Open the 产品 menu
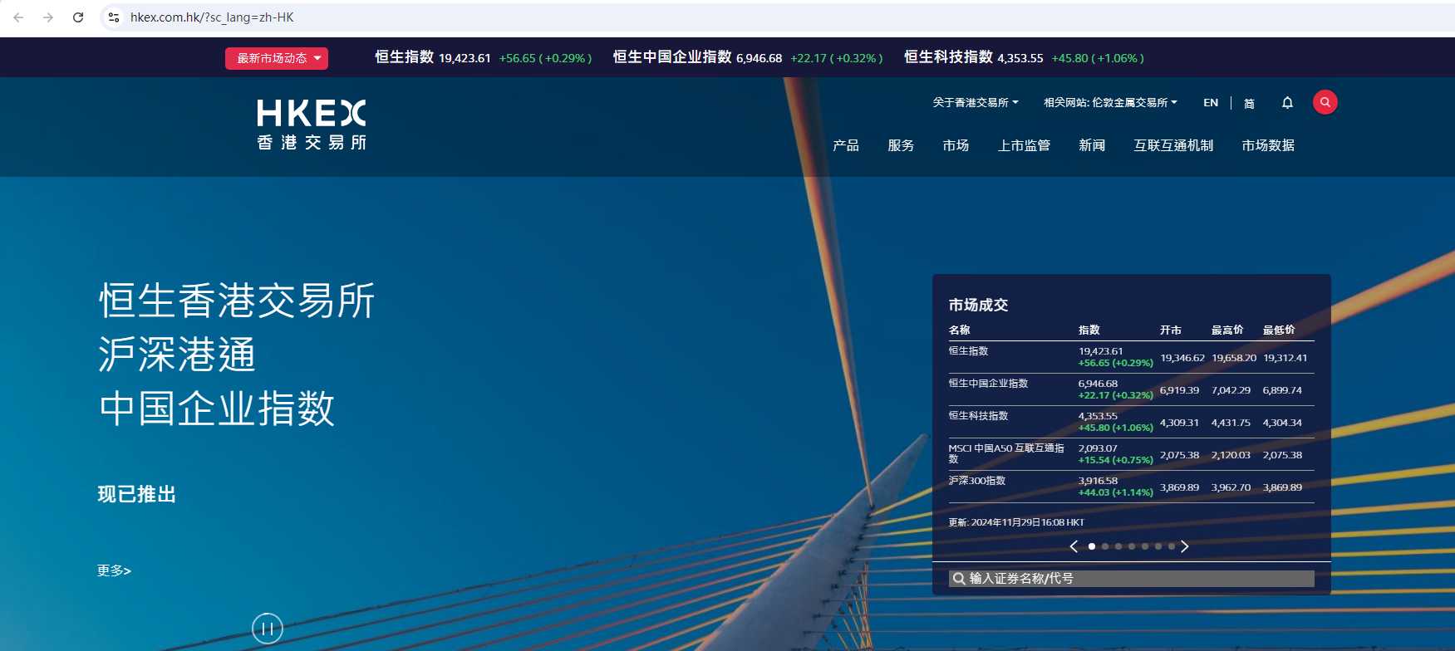This screenshot has width=1455, height=651. coord(846,145)
